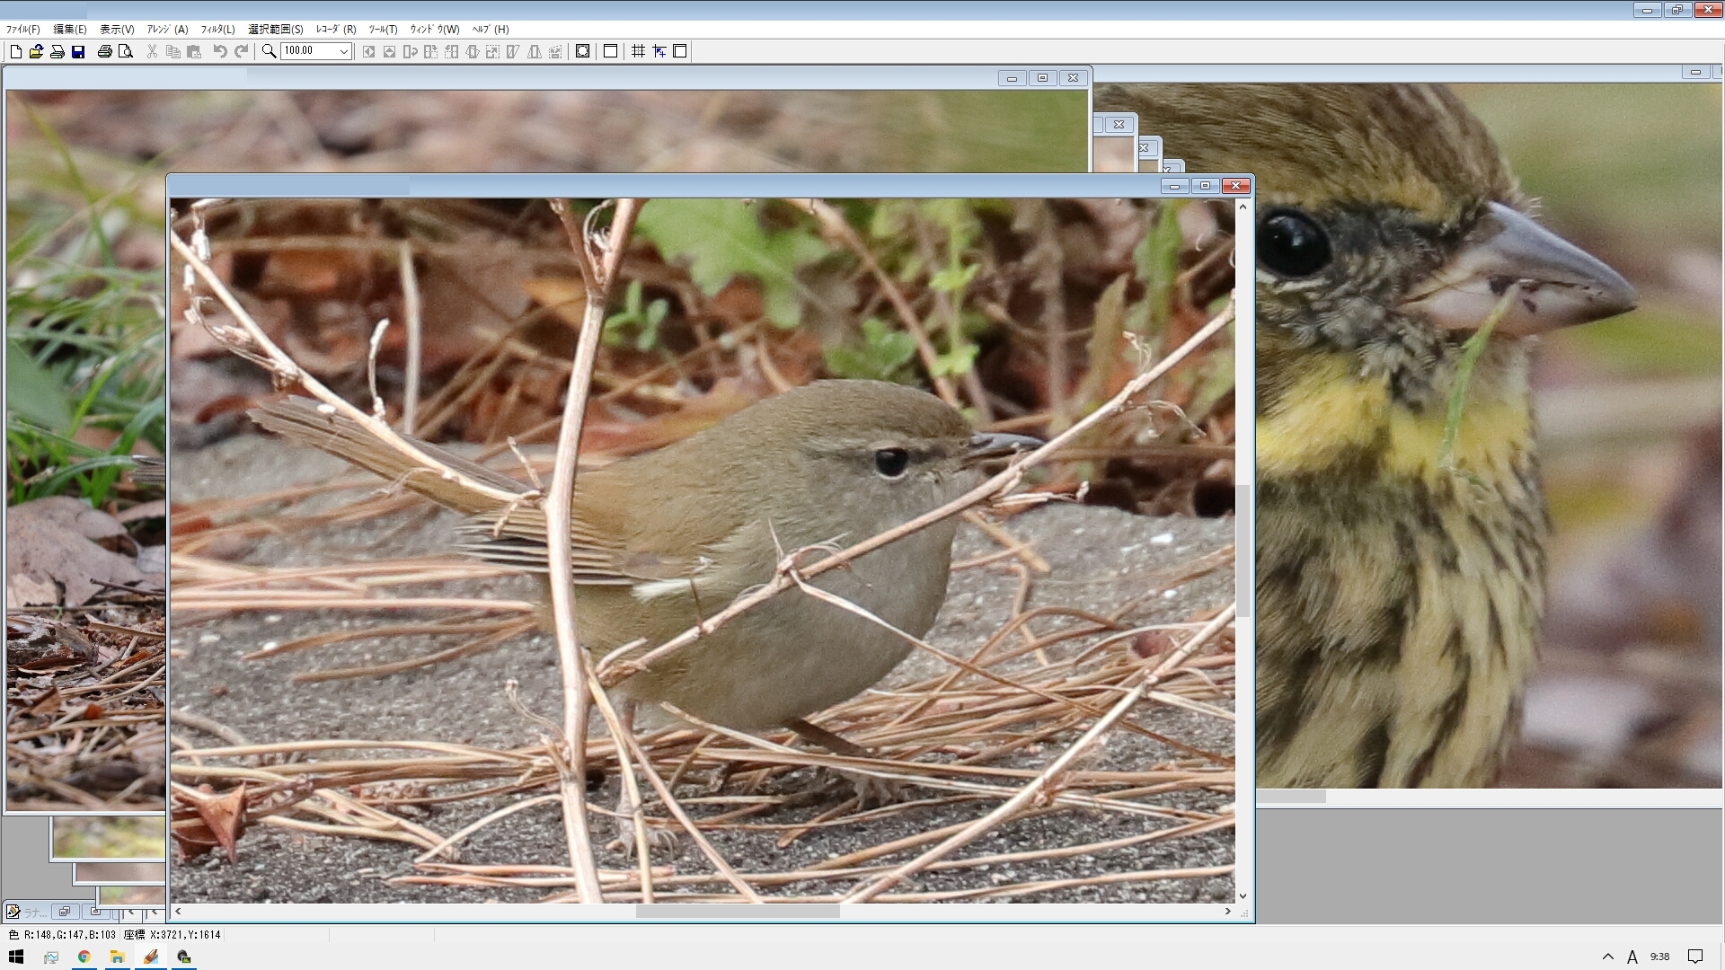Toggle the grid display icon
The width and height of the screenshot is (1725, 970).
(x=638, y=51)
